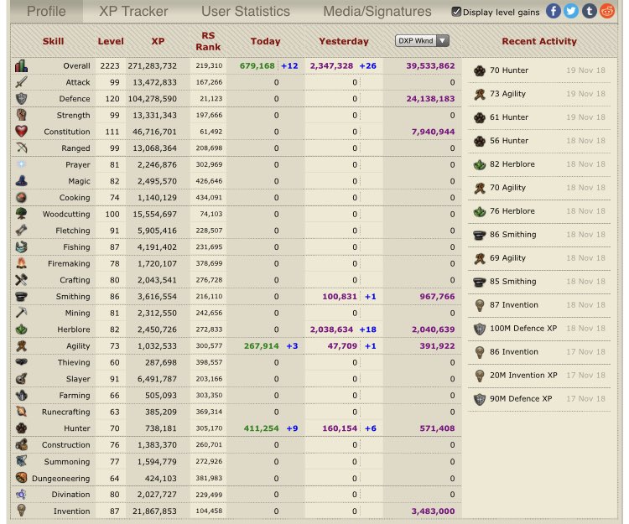This screenshot has height=524, width=629.
Task: Click the Yesterday column header
Action: point(343,41)
